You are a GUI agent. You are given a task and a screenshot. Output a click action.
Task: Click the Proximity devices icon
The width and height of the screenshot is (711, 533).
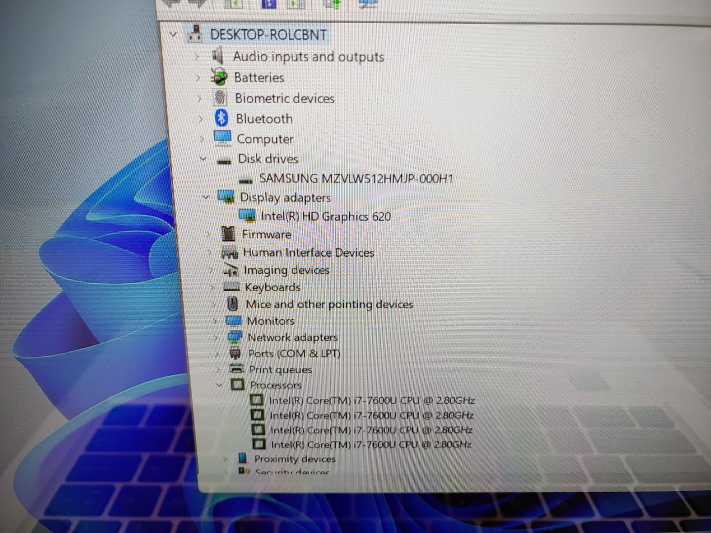[x=242, y=458]
